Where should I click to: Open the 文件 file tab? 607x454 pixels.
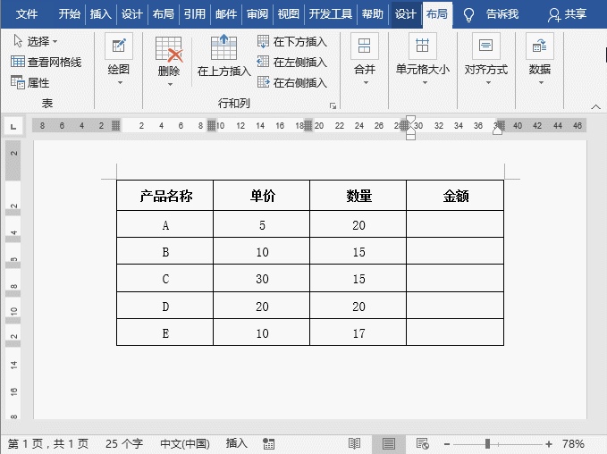(x=27, y=14)
